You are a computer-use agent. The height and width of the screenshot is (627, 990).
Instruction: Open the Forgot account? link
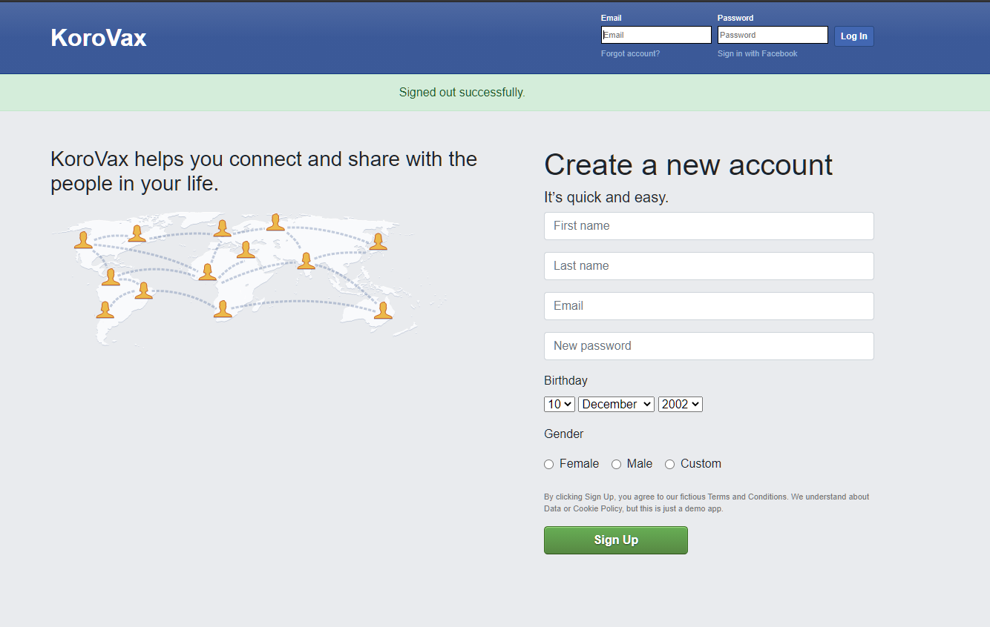point(630,53)
